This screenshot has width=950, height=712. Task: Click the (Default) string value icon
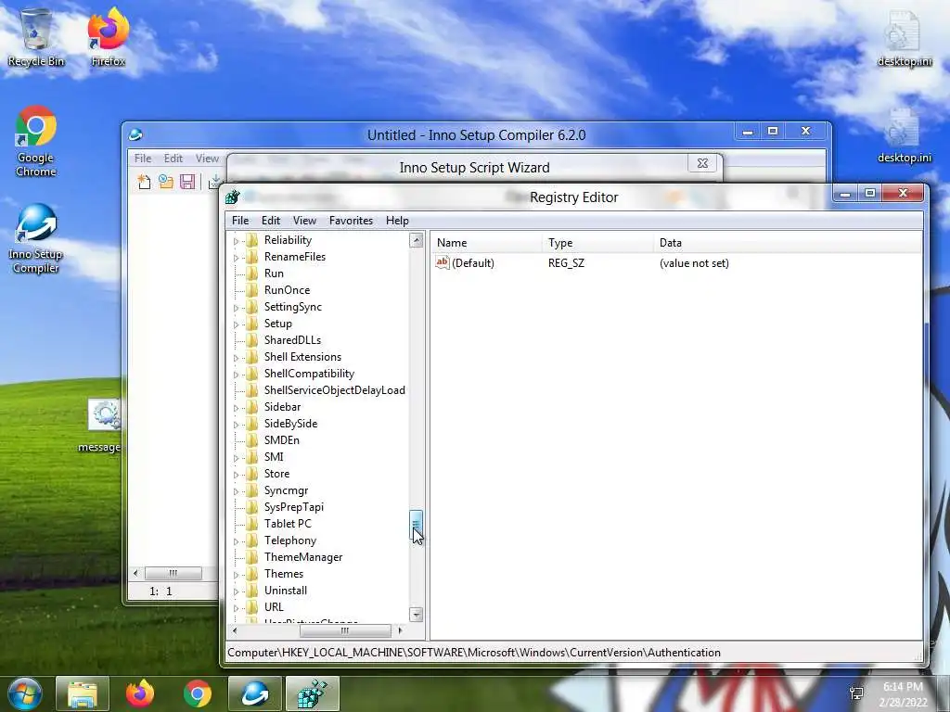pos(443,262)
